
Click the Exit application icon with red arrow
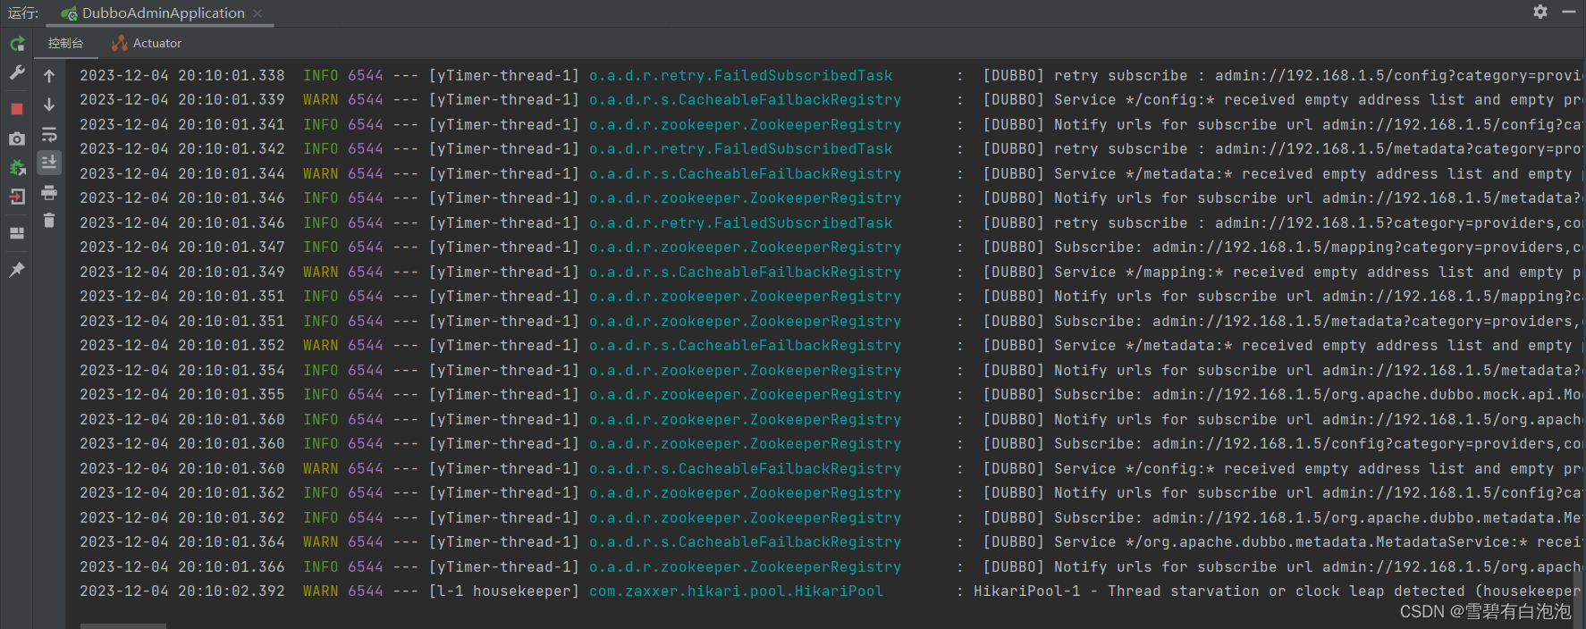(x=17, y=197)
